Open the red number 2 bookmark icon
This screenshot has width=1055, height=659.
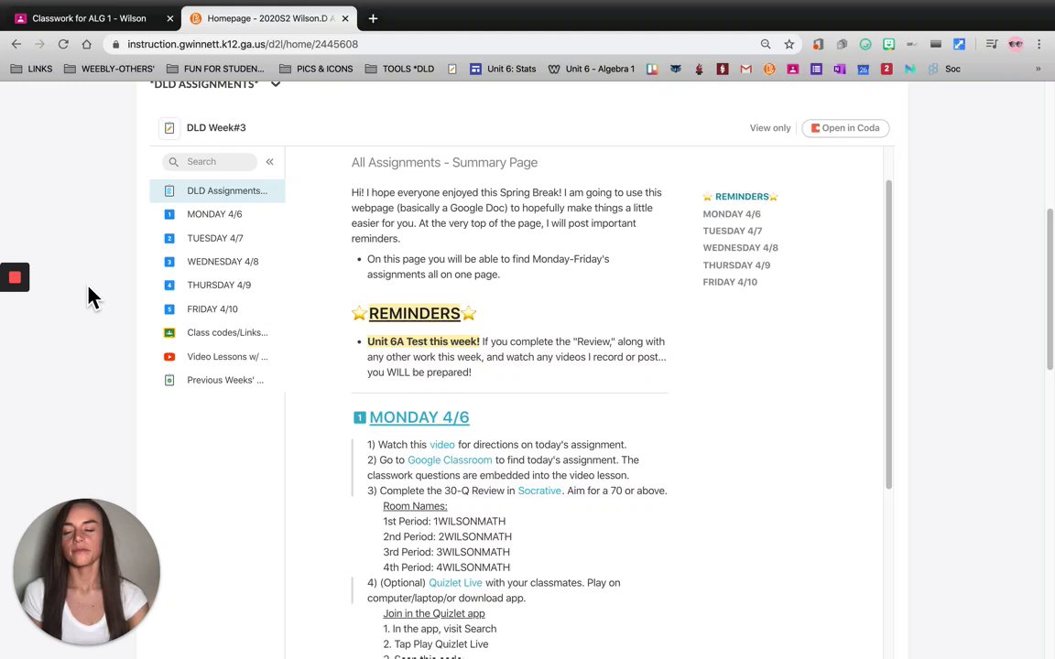point(886,69)
